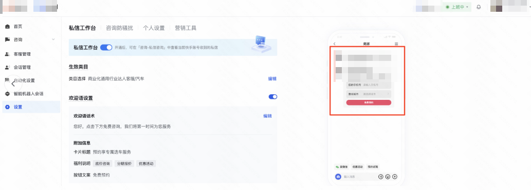Open the 首页 home icon in sidebar

click(x=7, y=26)
